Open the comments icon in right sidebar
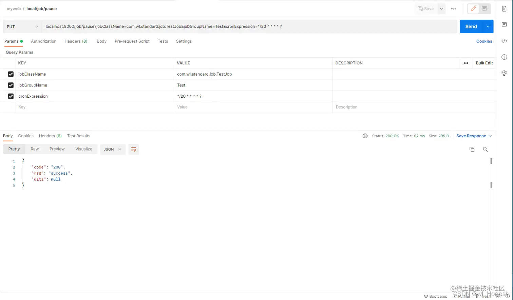 pyautogui.click(x=504, y=25)
